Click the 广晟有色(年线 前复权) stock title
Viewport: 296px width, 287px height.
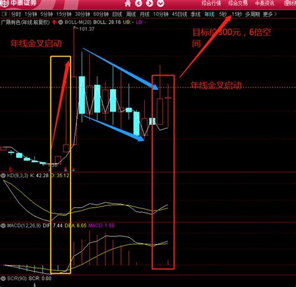[26, 22]
